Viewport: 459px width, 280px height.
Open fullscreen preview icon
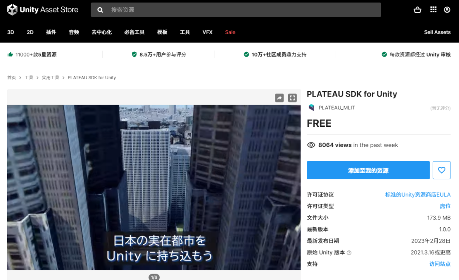tap(292, 98)
